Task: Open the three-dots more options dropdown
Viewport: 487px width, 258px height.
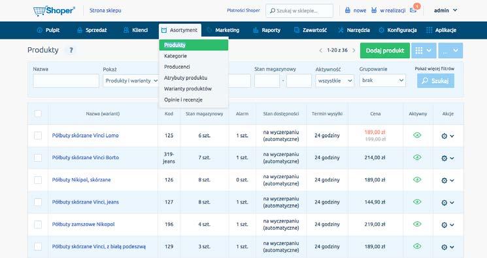Action: 450,50
